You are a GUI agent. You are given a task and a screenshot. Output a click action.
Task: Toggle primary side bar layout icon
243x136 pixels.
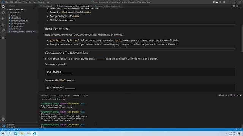click(214, 2)
